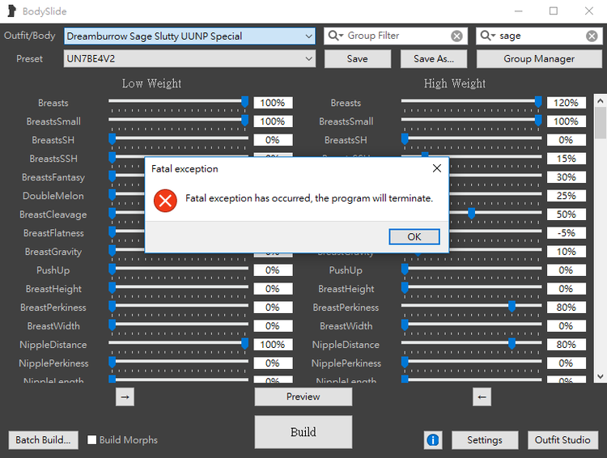Close the BodySlide window
607x458 pixels.
[589, 11]
